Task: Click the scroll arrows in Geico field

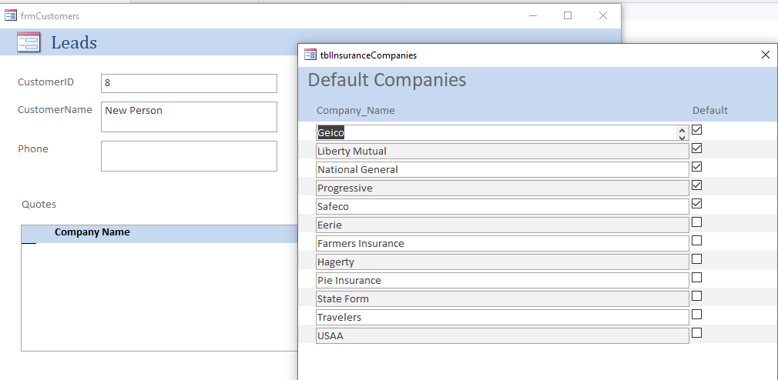Action: 682,133
